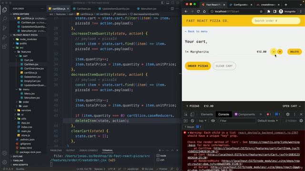Open Chrome three-dot menu

pyautogui.click(x=301, y=11)
